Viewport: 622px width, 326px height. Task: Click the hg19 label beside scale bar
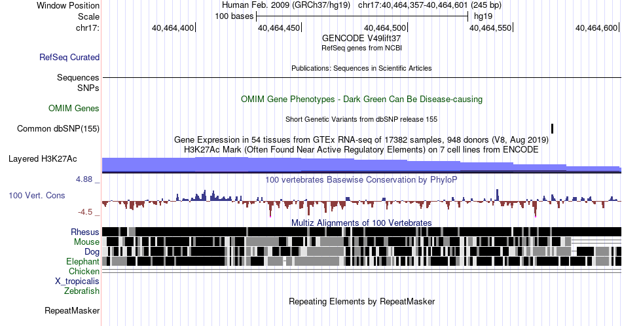[483, 16]
